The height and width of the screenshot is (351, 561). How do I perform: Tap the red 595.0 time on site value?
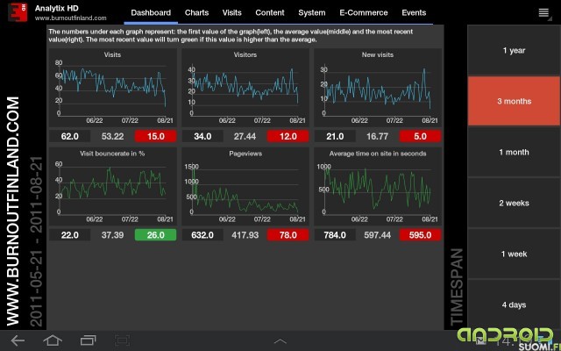point(420,235)
